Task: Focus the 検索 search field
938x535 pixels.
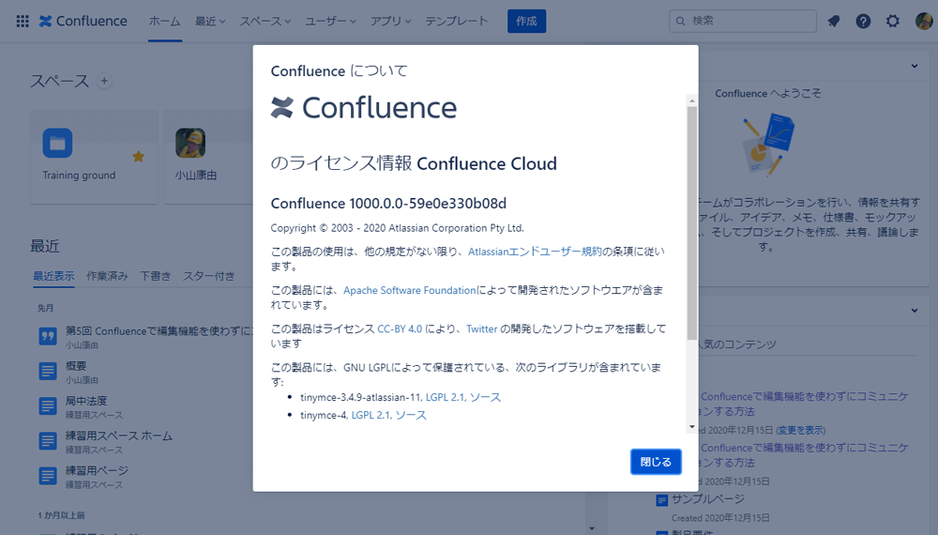Action: pyautogui.click(x=743, y=21)
